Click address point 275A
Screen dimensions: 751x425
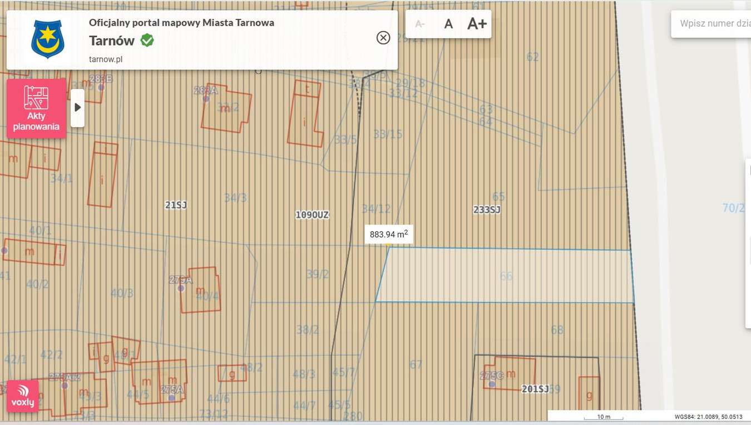[172, 398]
